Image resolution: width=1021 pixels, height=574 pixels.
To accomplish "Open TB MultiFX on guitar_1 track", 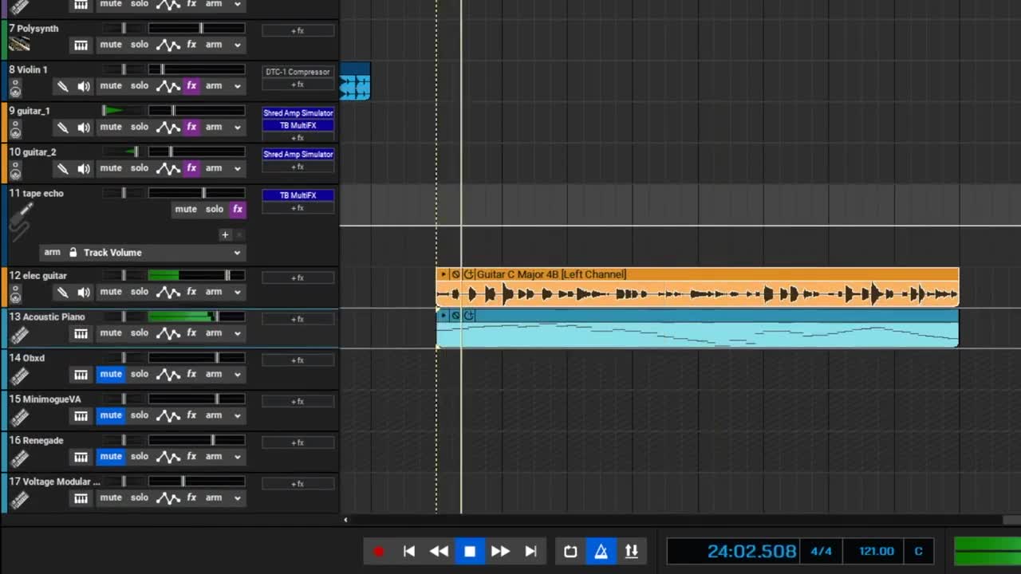I will coord(298,126).
